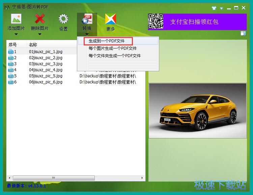Open the title bar dropdown menu arrow

pos(222,8)
